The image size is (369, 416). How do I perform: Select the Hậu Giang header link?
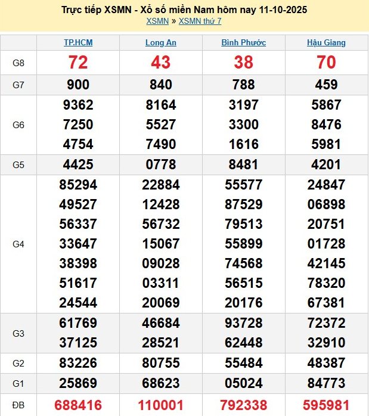coord(326,43)
